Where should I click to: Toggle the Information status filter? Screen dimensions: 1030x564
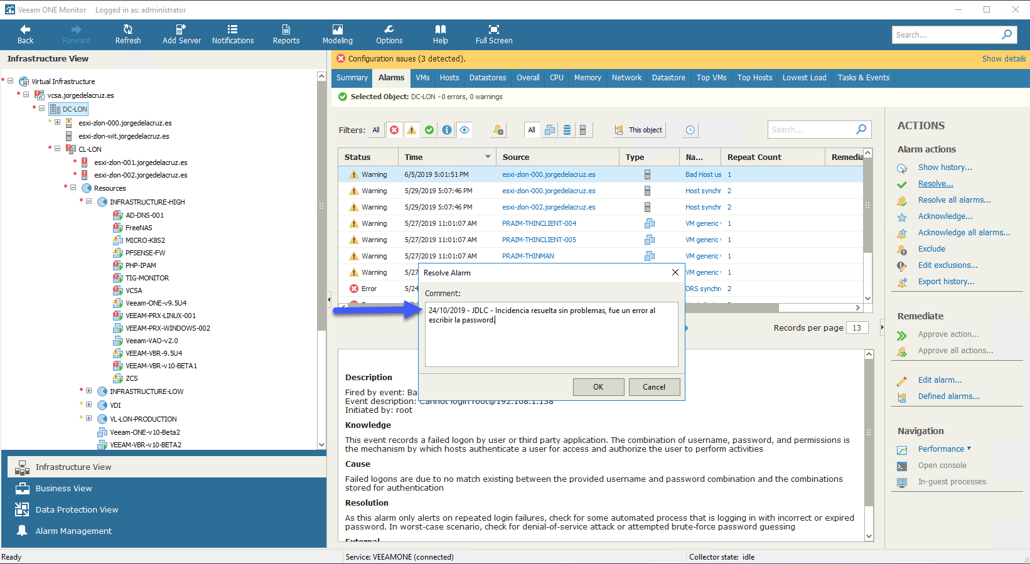(x=447, y=130)
